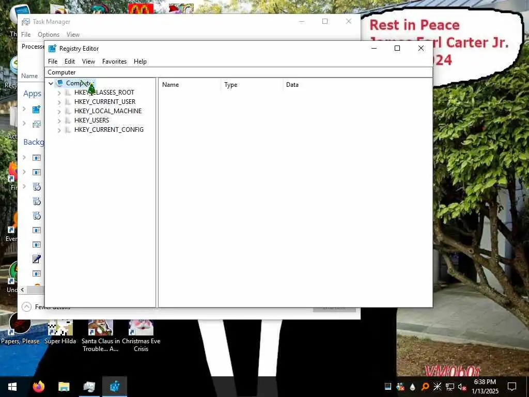Click the muted volume tray icon

click(x=462, y=387)
